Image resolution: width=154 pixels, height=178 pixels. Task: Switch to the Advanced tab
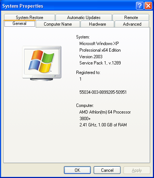click(x=132, y=24)
